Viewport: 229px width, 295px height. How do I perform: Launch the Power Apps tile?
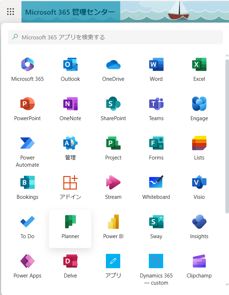point(28,266)
